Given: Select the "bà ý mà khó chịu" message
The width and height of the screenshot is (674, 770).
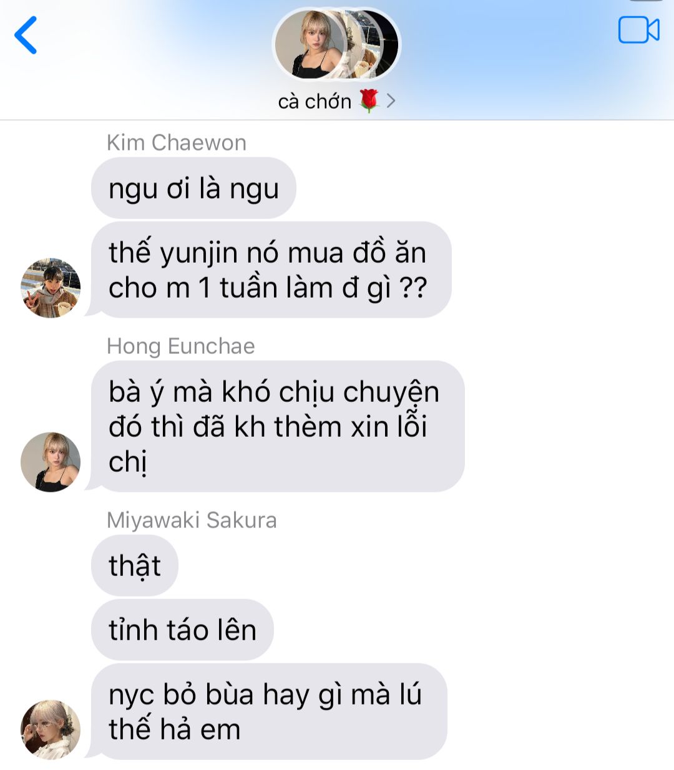Looking at the screenshot, I should 278,426.
